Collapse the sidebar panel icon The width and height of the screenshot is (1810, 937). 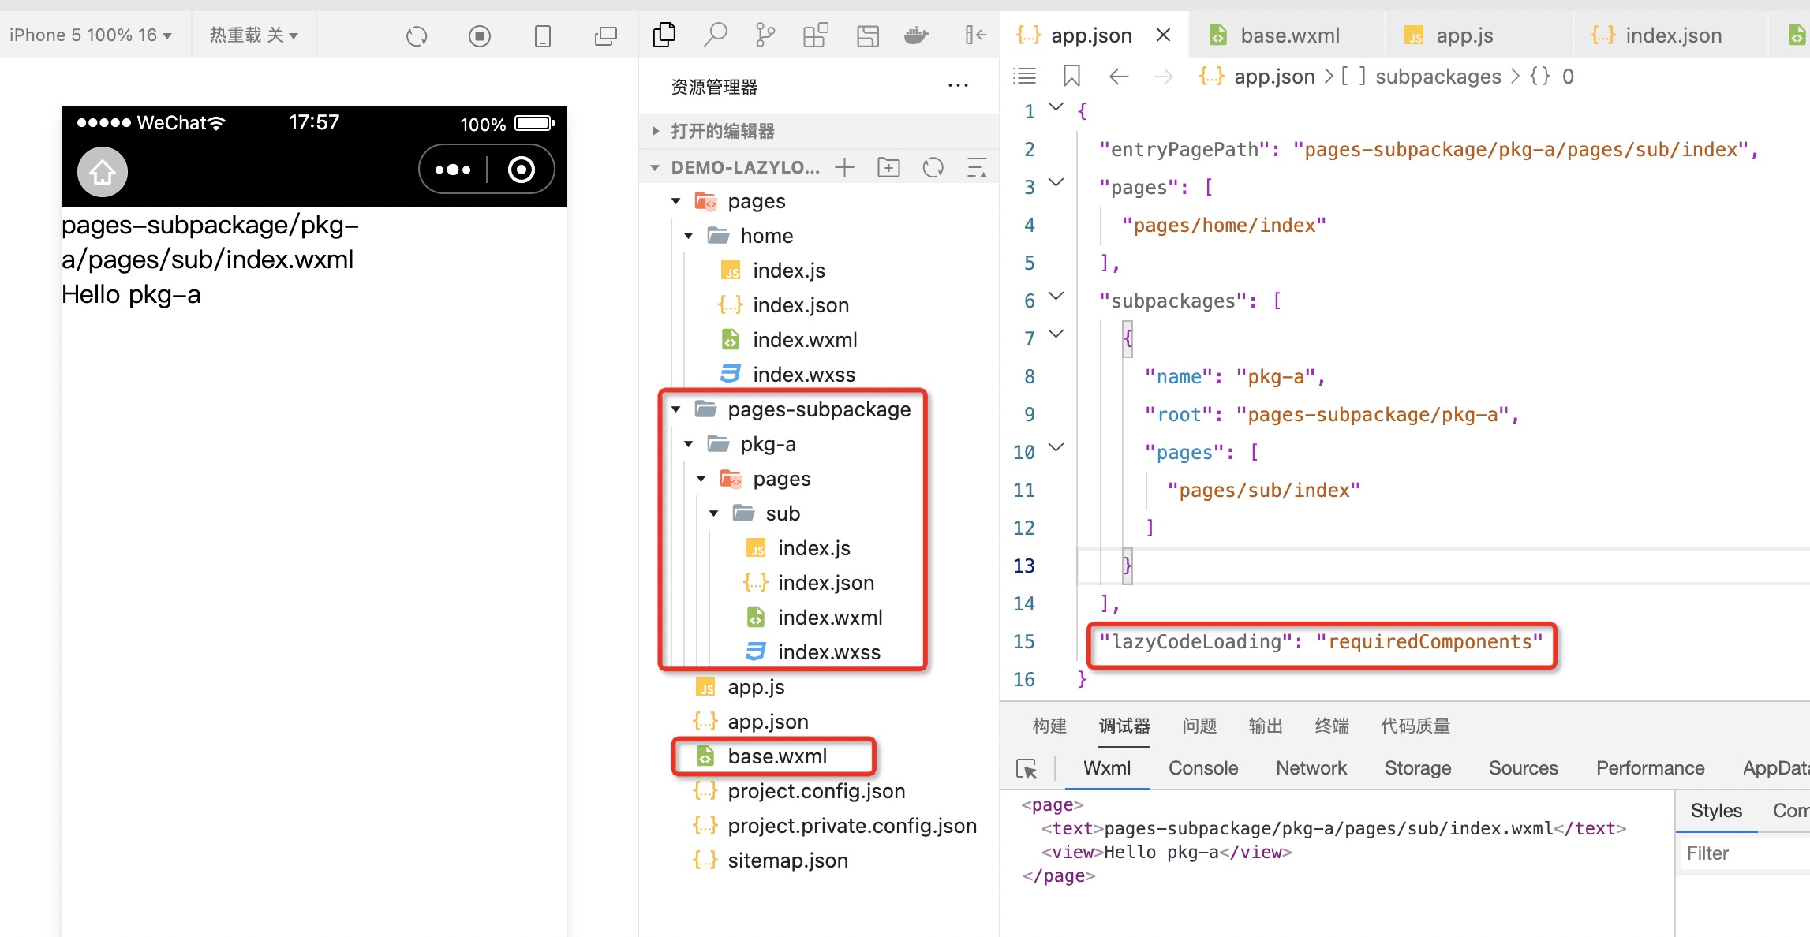(975, 35)
